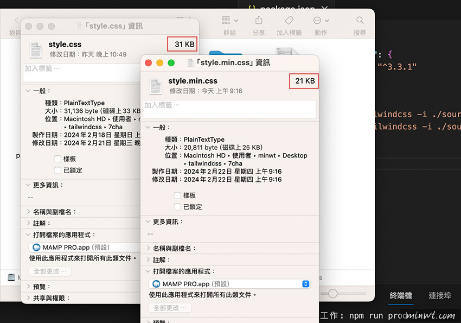Click the MAMP PRO icon in style.min.css info
This screenshot has height=323, width=461.
click(156, 284)
